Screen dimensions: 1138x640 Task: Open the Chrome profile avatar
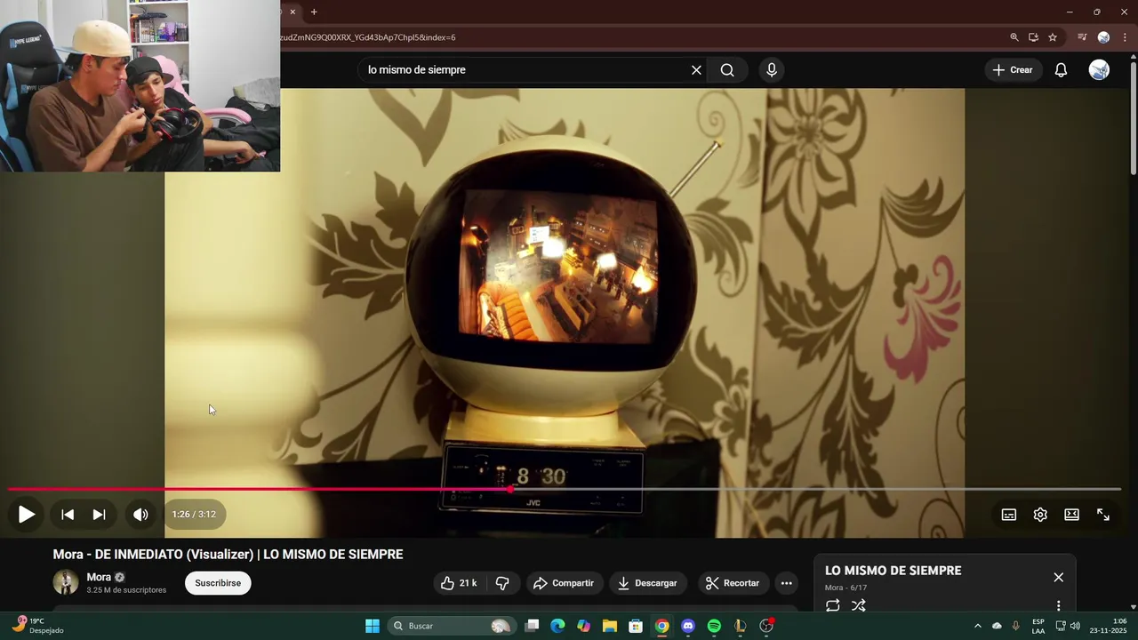[x=1103, y=37]
